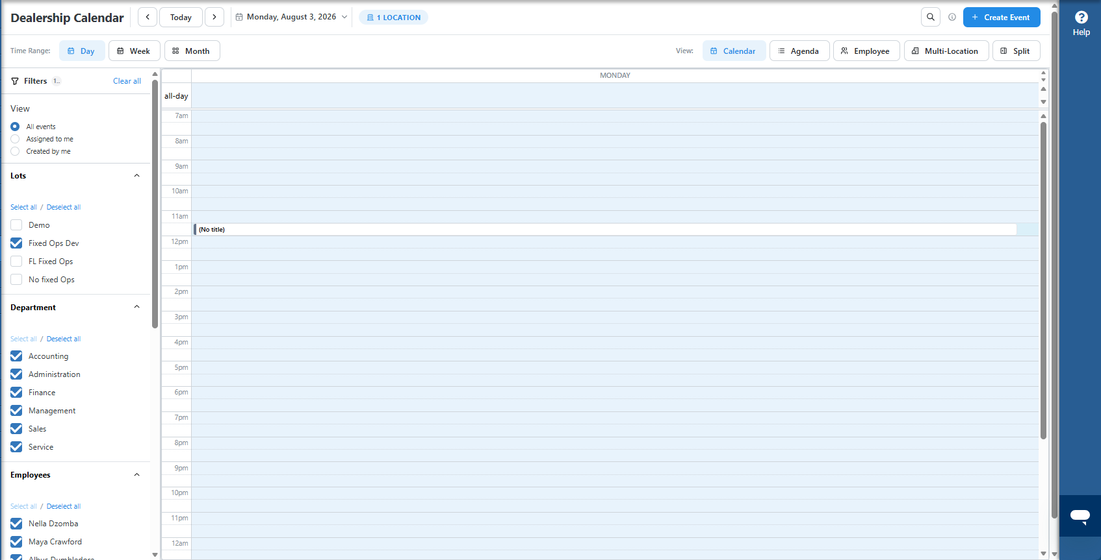This screenshot has width=1101, height=560.
Task: Switch time range to Day
Action: (x=82, y=51)
